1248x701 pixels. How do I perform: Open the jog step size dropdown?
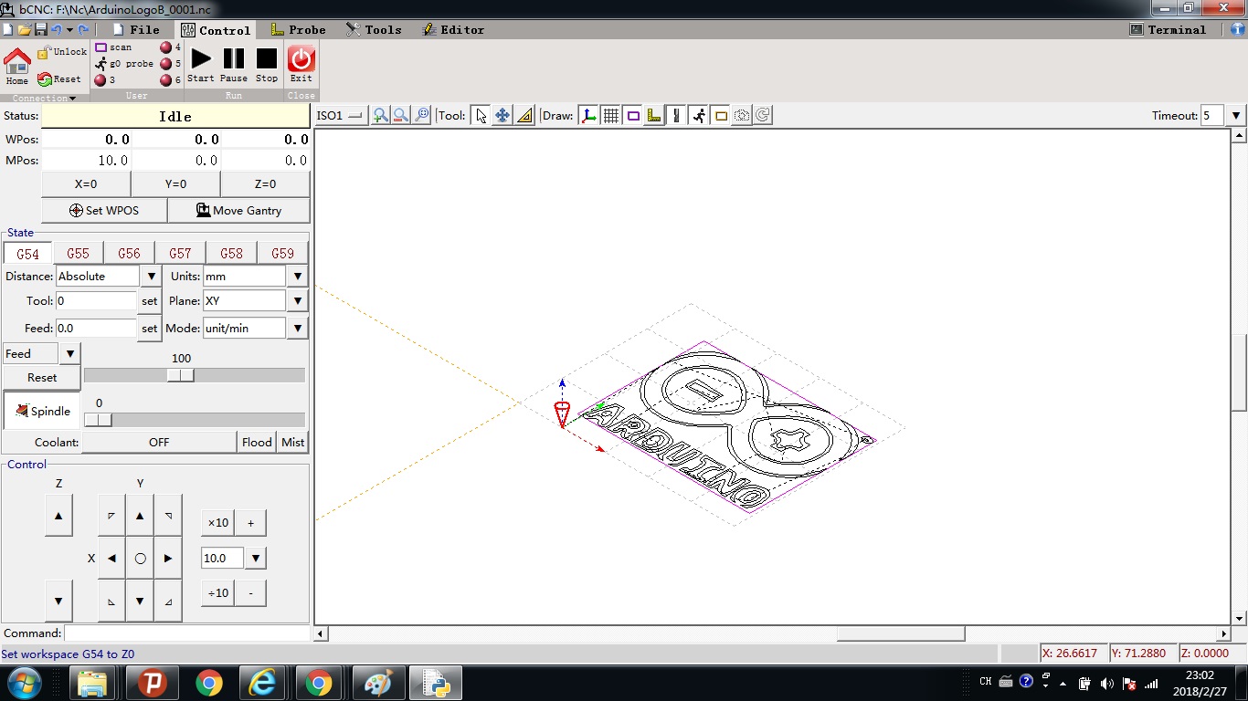(x=256, y=558)
